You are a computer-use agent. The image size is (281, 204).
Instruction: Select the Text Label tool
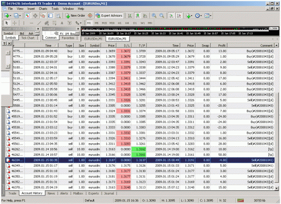(x=69, y=23)
